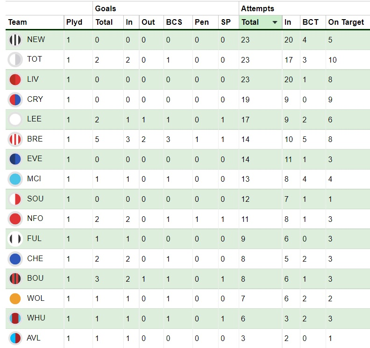Click the West Ham claret badge icon
The height and width of the screenshot is (348, 370).
coord(15,318)
